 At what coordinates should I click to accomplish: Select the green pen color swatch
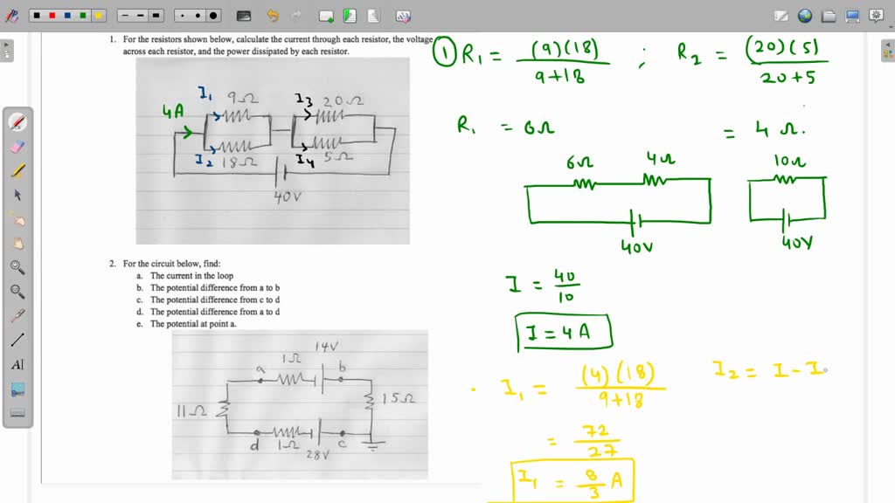81,14
